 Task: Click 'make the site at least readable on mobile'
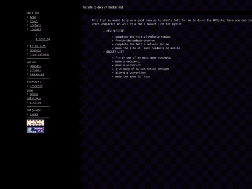[x=147, y=48]
